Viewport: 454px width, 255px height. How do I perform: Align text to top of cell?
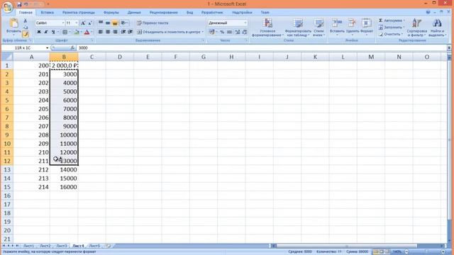pyautogui.click(x=101, y=23)
